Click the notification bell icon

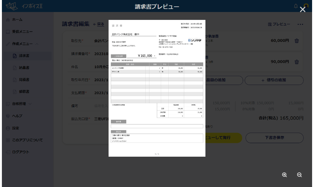click(296, 6)
